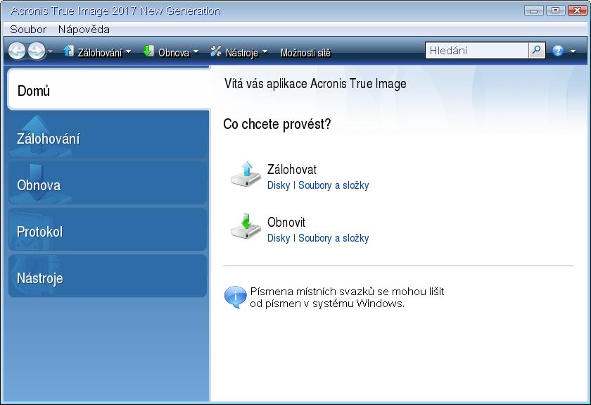Open navigation history dropdown beside arrows
Viewport: 591px width, 405px height.
coord(50,51)
